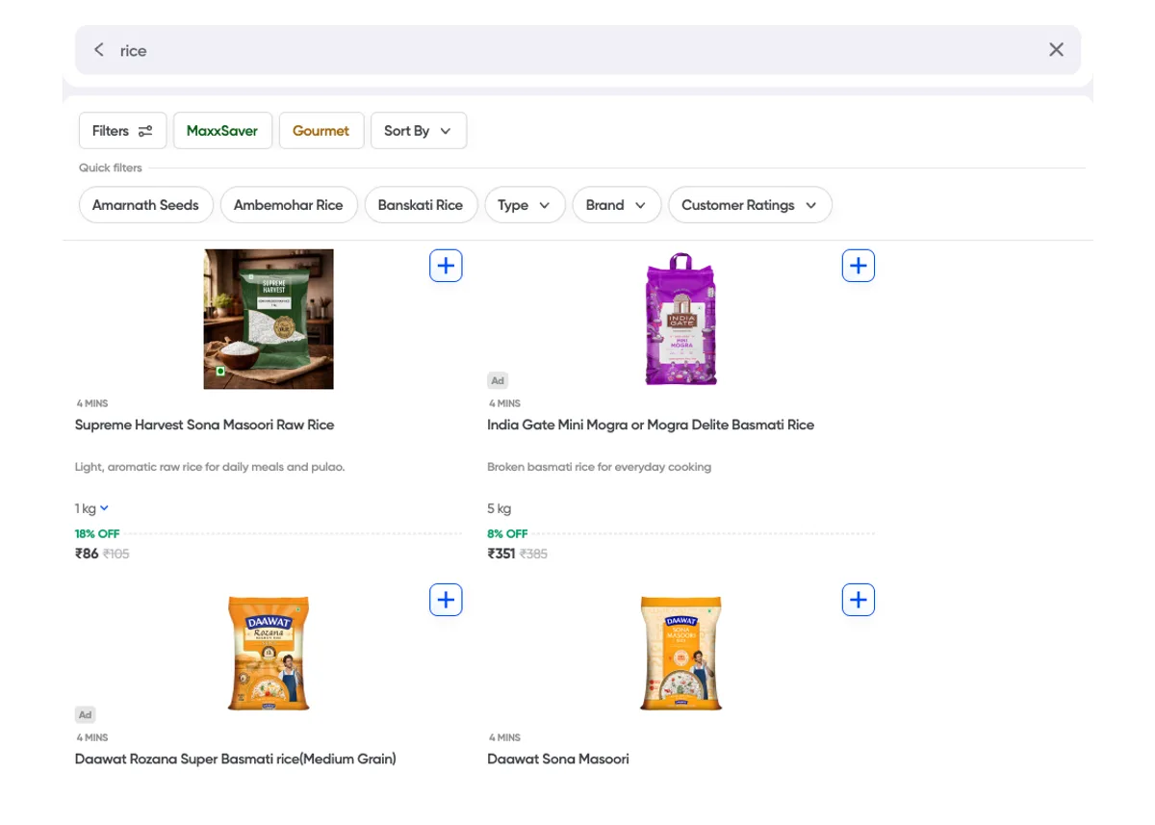Viewport: 1155px width, 825px height.
Task: View India Gate Mini Mogra product image
Action: (680, 319)
